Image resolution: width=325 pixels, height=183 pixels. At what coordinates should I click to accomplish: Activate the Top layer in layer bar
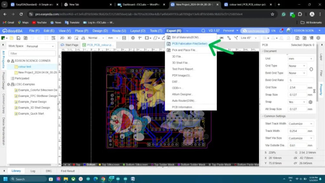pyautogui.click(x=78, y=165)
